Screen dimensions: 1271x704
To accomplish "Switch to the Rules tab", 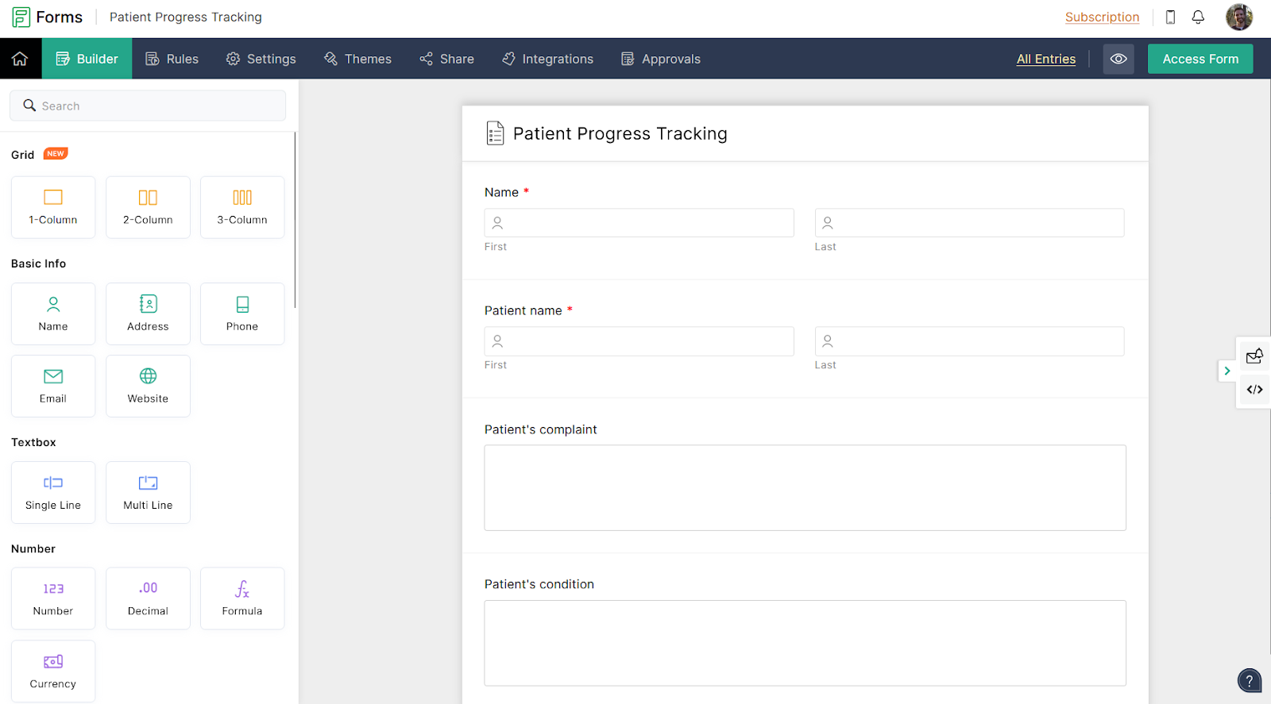I will tap(172, 58).
